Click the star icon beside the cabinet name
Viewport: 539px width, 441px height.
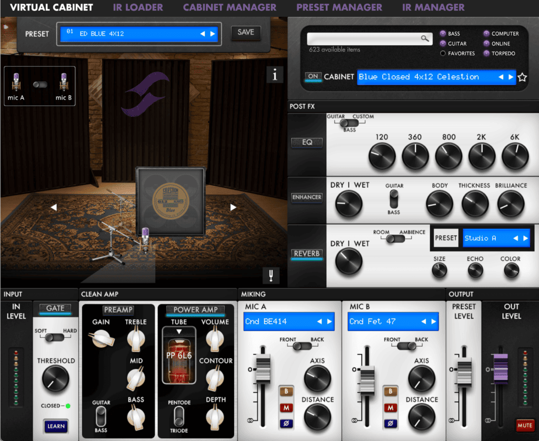click(x=522, y=77)
